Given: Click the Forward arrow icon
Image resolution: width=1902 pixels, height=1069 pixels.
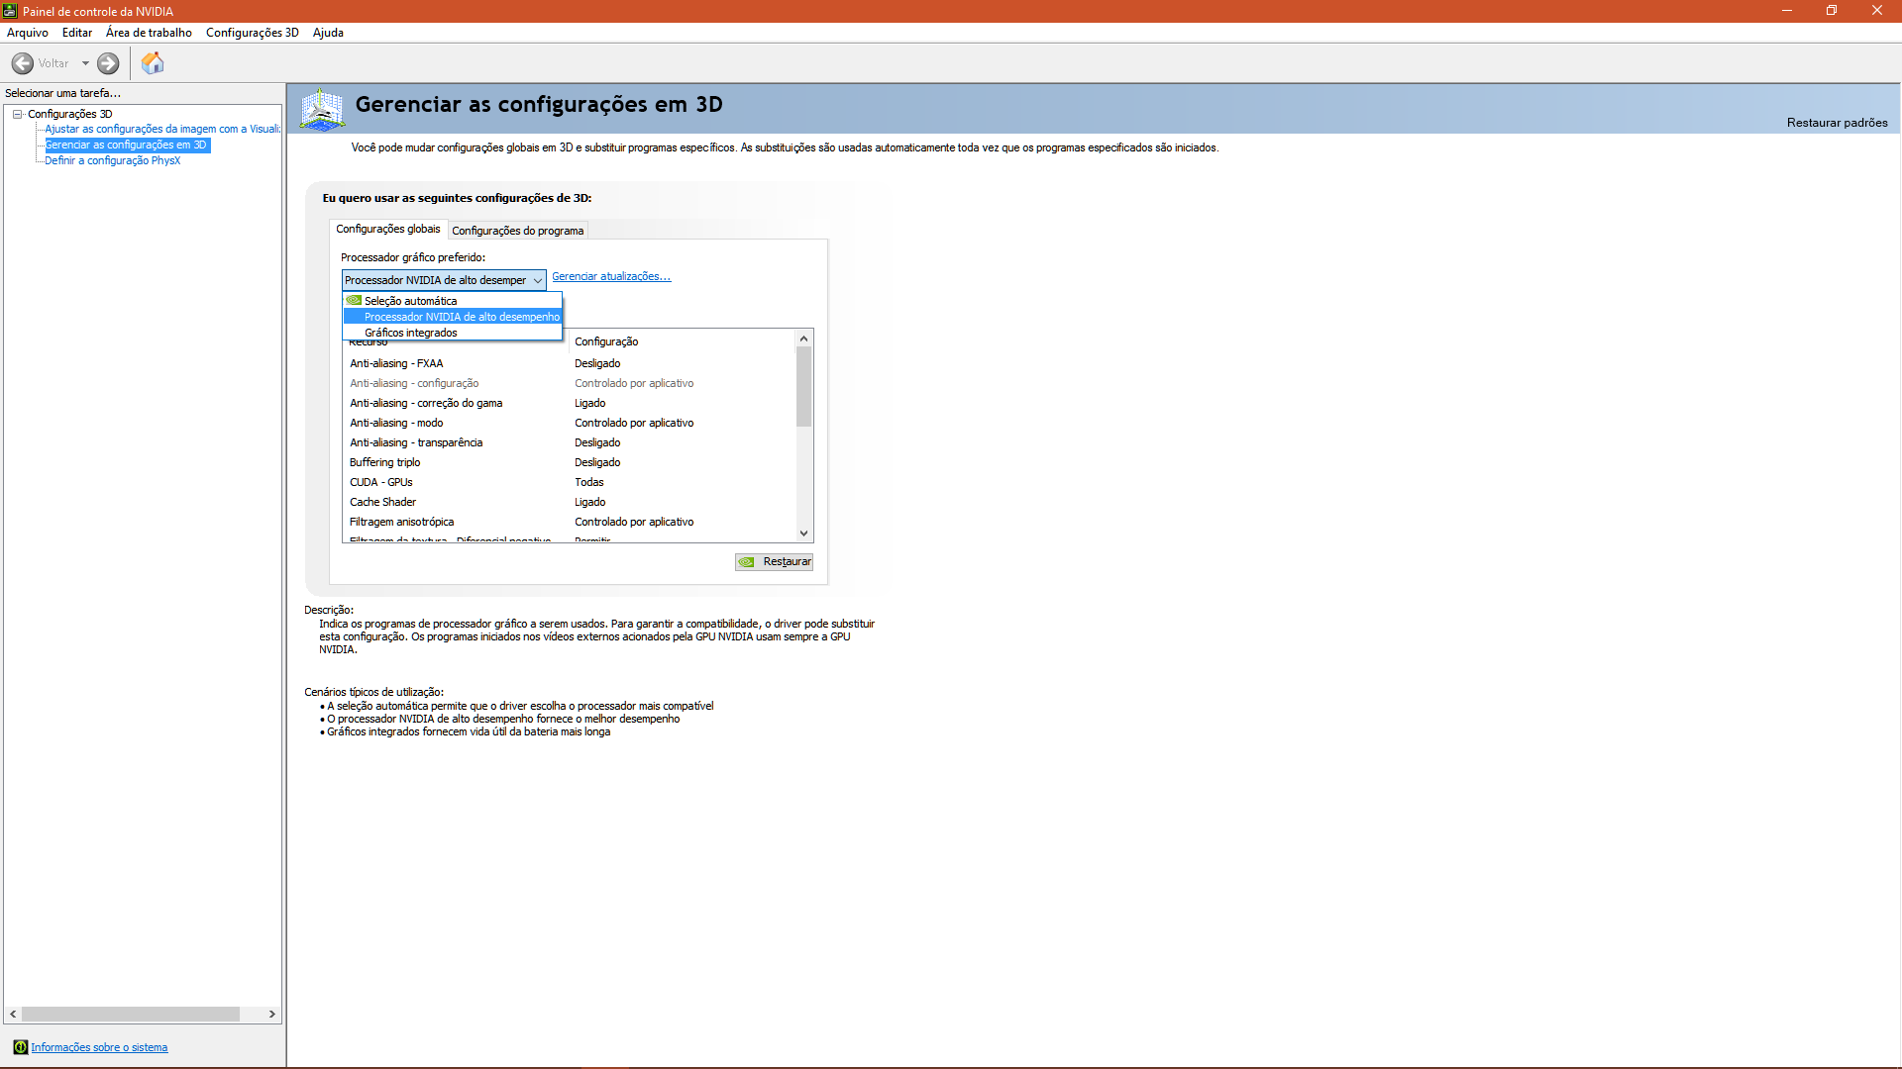Looking at the screenshot, I should [108, 63].
